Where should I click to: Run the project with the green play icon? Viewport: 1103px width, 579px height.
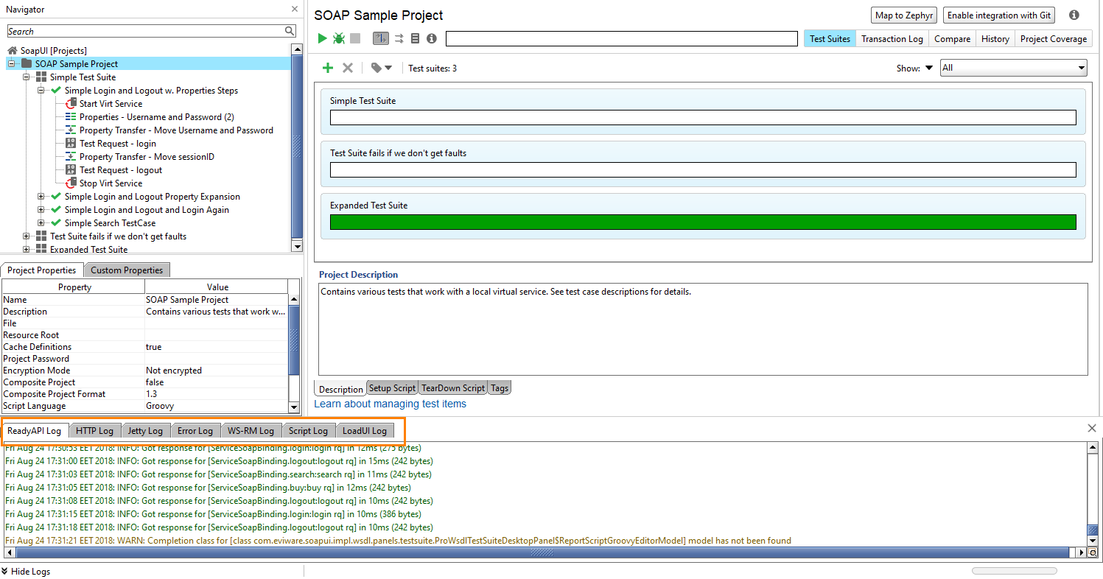[x=322, y=38]
